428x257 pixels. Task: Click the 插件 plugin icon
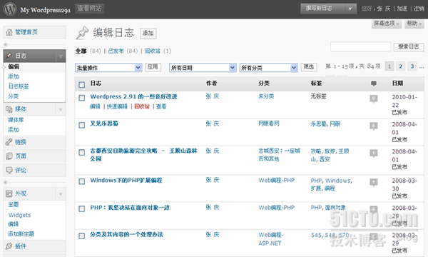point(9,246)
